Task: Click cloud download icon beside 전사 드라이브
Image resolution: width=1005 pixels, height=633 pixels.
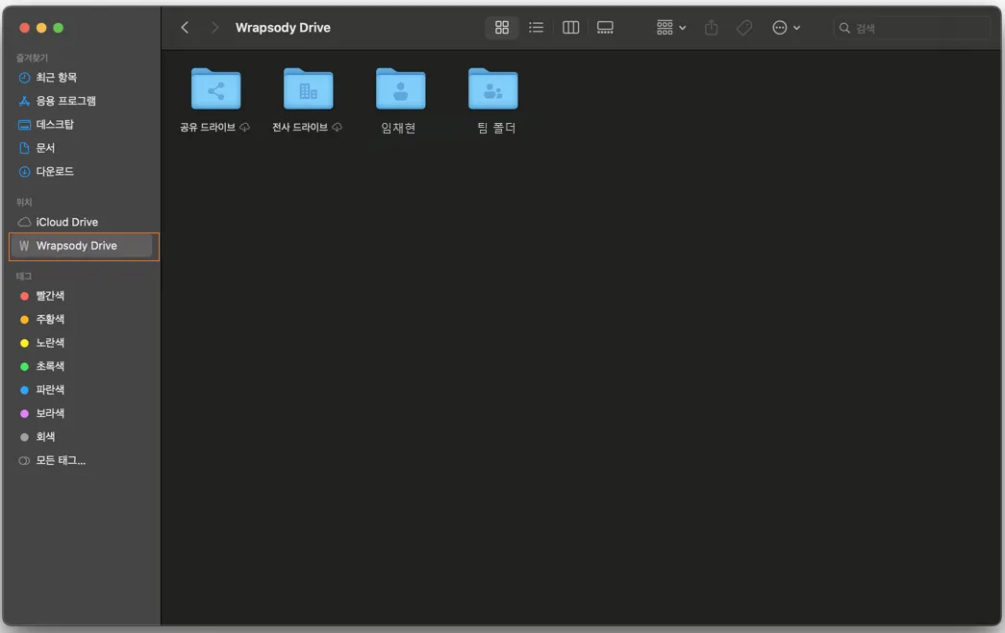Action: point(338,128)
